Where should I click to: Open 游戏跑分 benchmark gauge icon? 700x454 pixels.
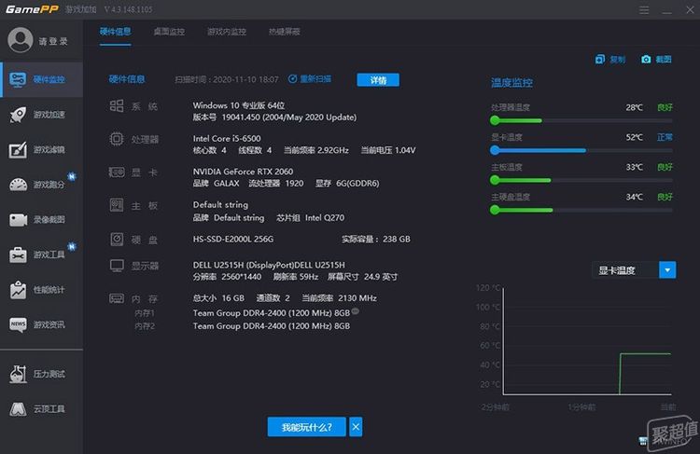(18, 185)
